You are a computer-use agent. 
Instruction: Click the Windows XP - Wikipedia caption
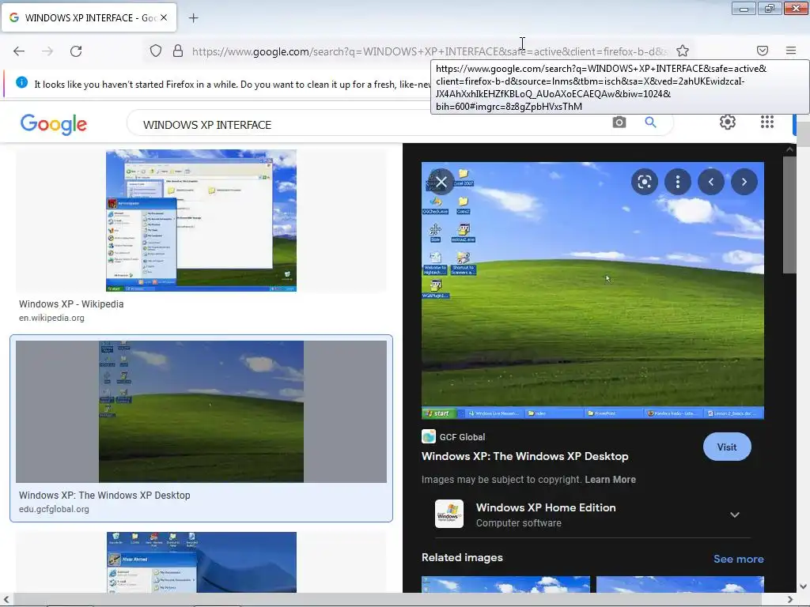(71, 304)
